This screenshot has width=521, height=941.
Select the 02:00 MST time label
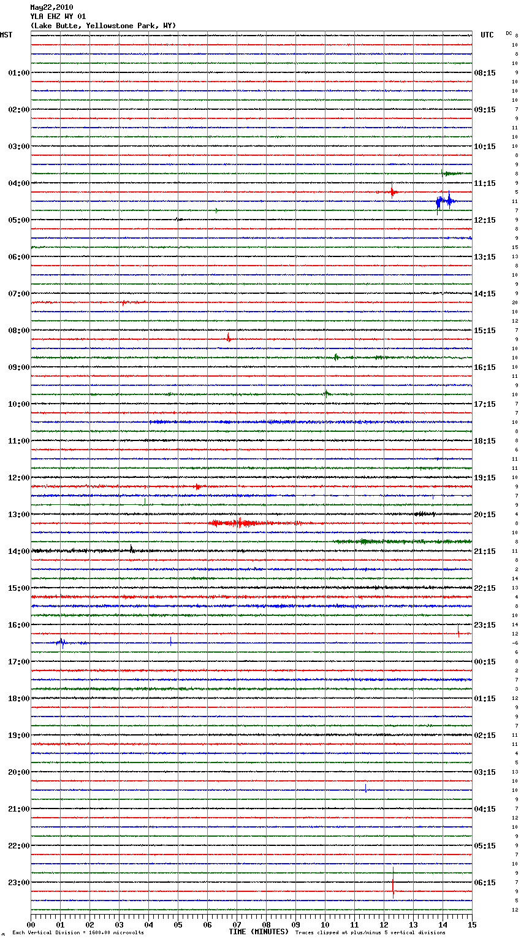19,110
